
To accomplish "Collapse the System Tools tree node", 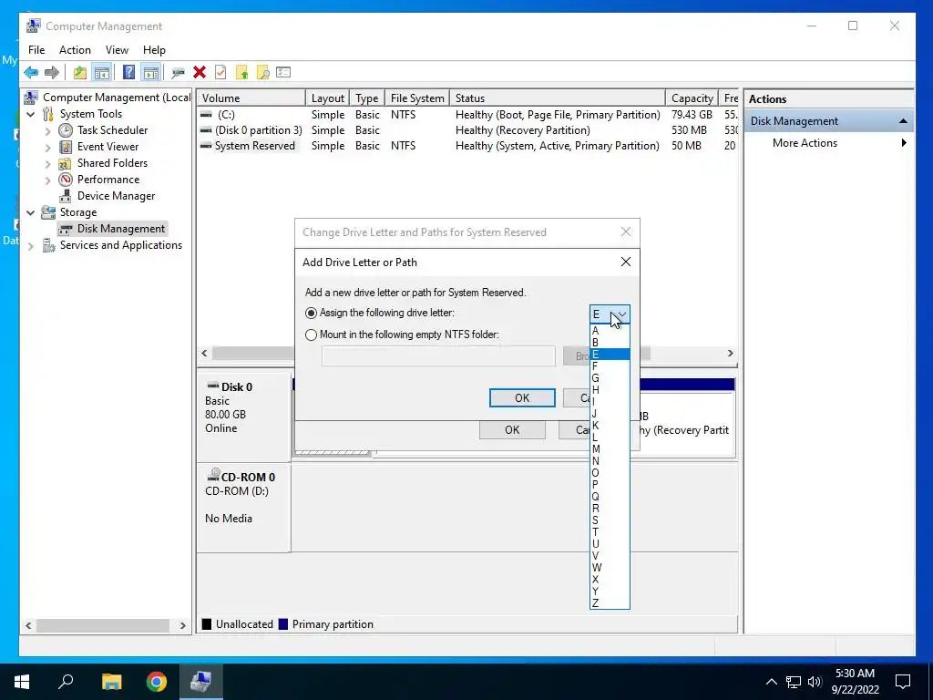I will [31, 114].
